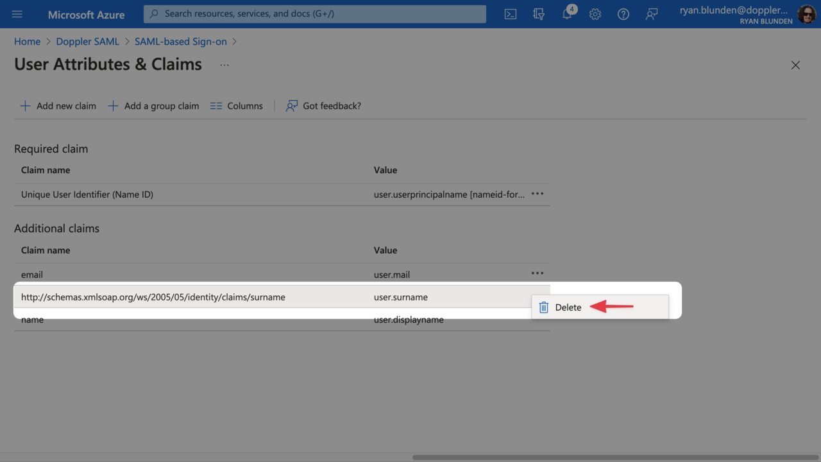Click the user account avatar
This screenshot has width=821, height=462.
pyautogui.click(x=806, y=14)
